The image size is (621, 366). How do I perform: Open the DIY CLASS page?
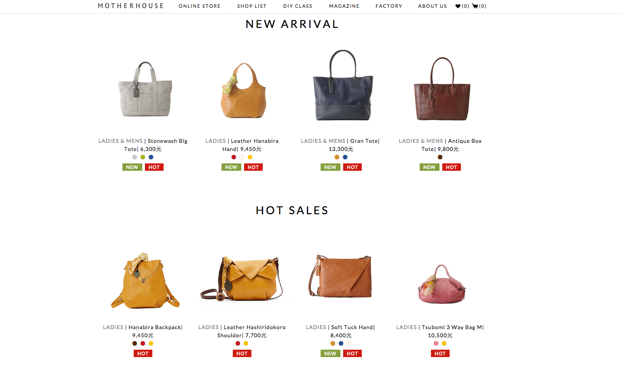(x=298, y=6)
